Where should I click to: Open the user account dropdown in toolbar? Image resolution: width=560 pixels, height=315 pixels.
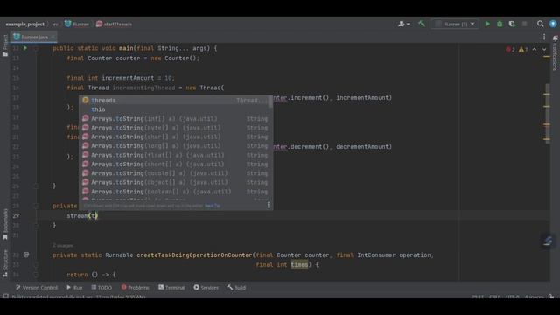(x=403, y=24)
